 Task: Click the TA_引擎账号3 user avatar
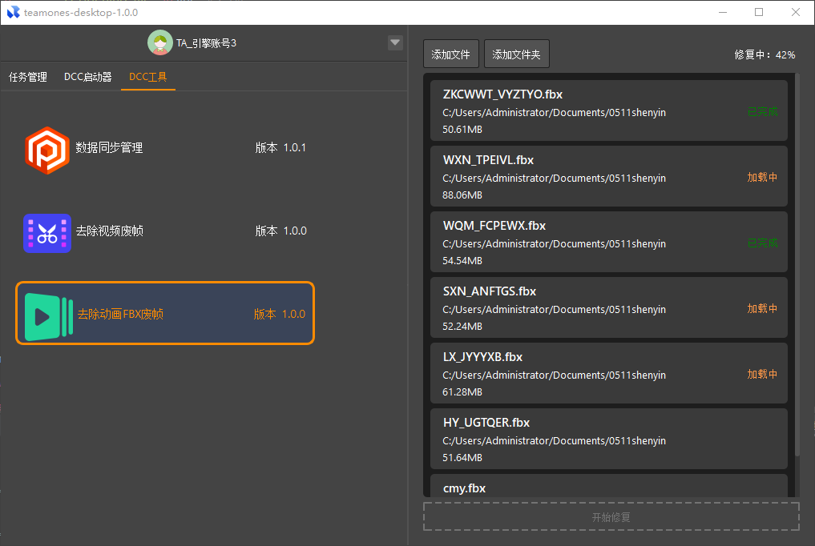coord(160,43)
